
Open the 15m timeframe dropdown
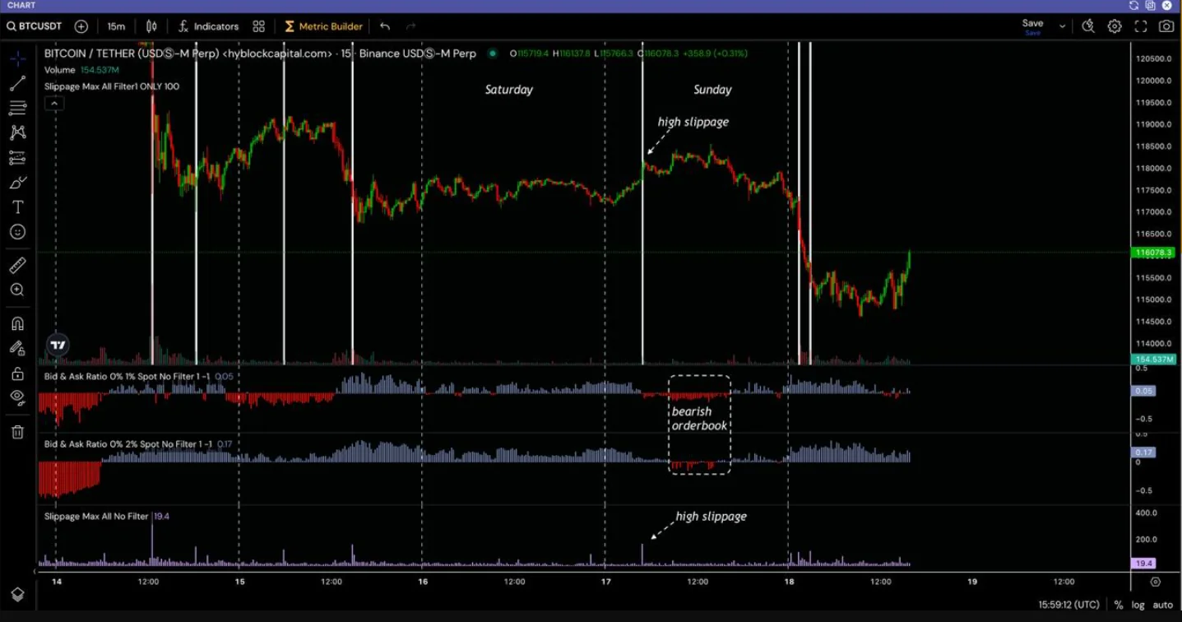tap(116, 26)
